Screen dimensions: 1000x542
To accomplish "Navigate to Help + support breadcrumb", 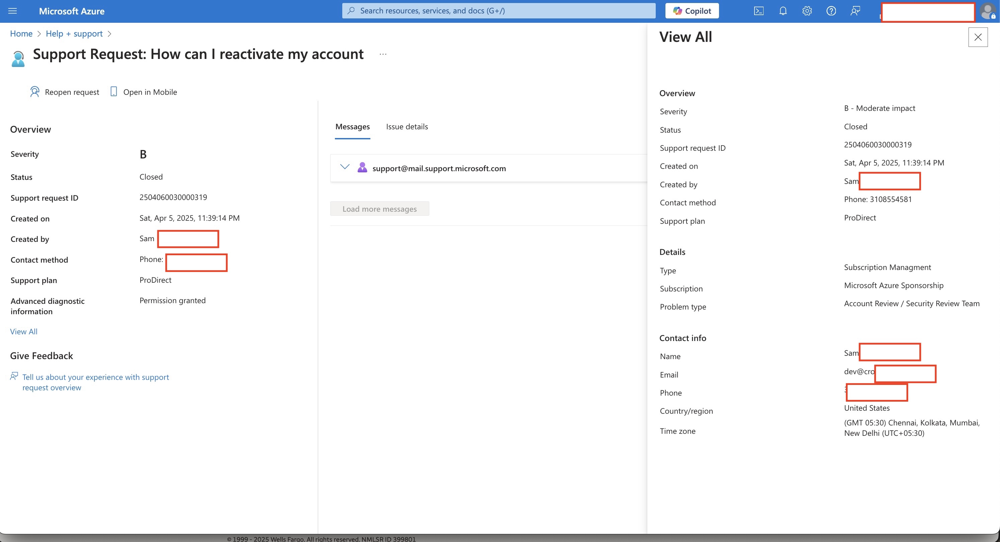I will click(x=74, y=34).
